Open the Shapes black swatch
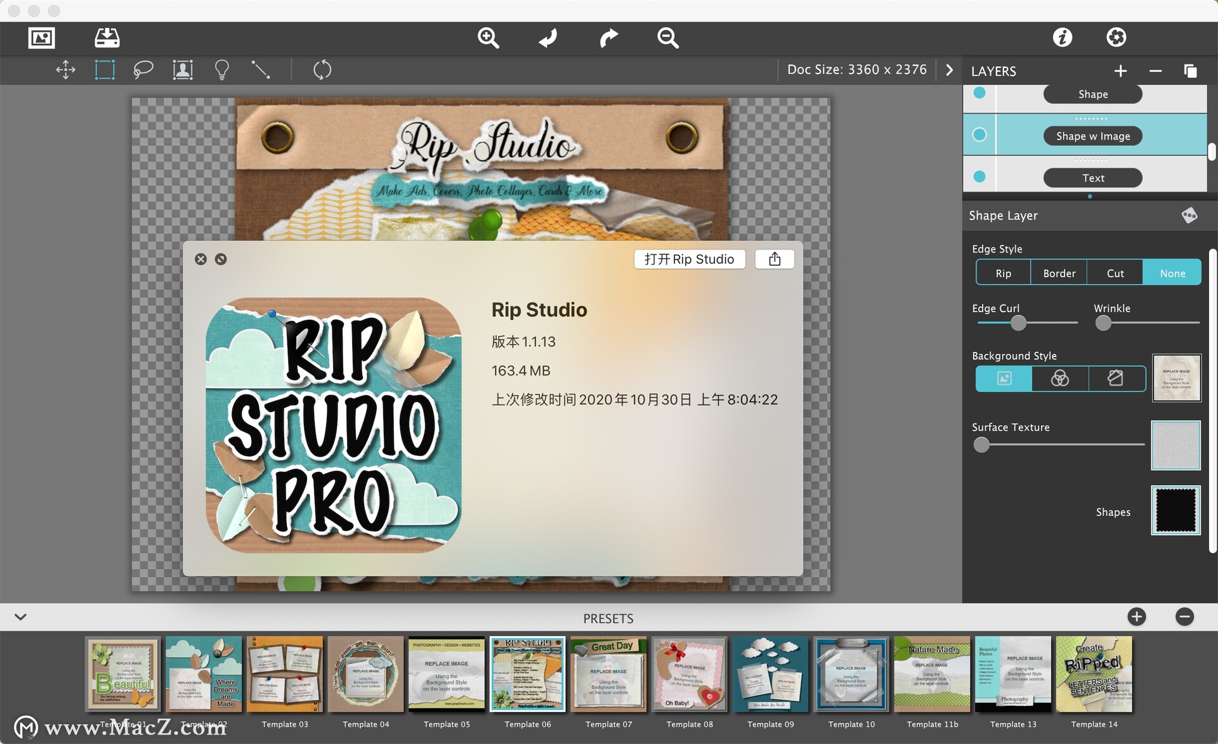1218x744 pixels. point(1175,511)
